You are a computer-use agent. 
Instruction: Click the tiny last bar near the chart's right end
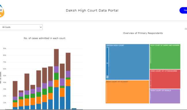(74, 109)
